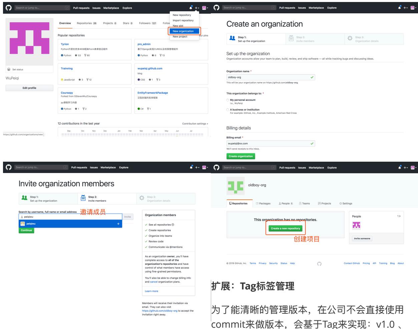418x329 pixels.
Task: Open bell notifications on Create an organization page
Action: click(399, 8)
